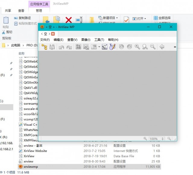Click the adjust/canvas icon before dropdown arrow
Viewport: 193px width, 175px height.
(94, 47)
